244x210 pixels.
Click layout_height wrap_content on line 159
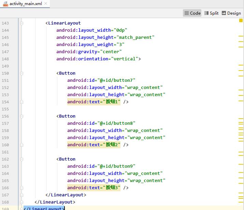[116, 138]
